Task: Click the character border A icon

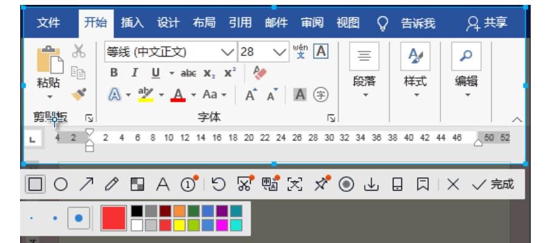Action: click(321, 51)
